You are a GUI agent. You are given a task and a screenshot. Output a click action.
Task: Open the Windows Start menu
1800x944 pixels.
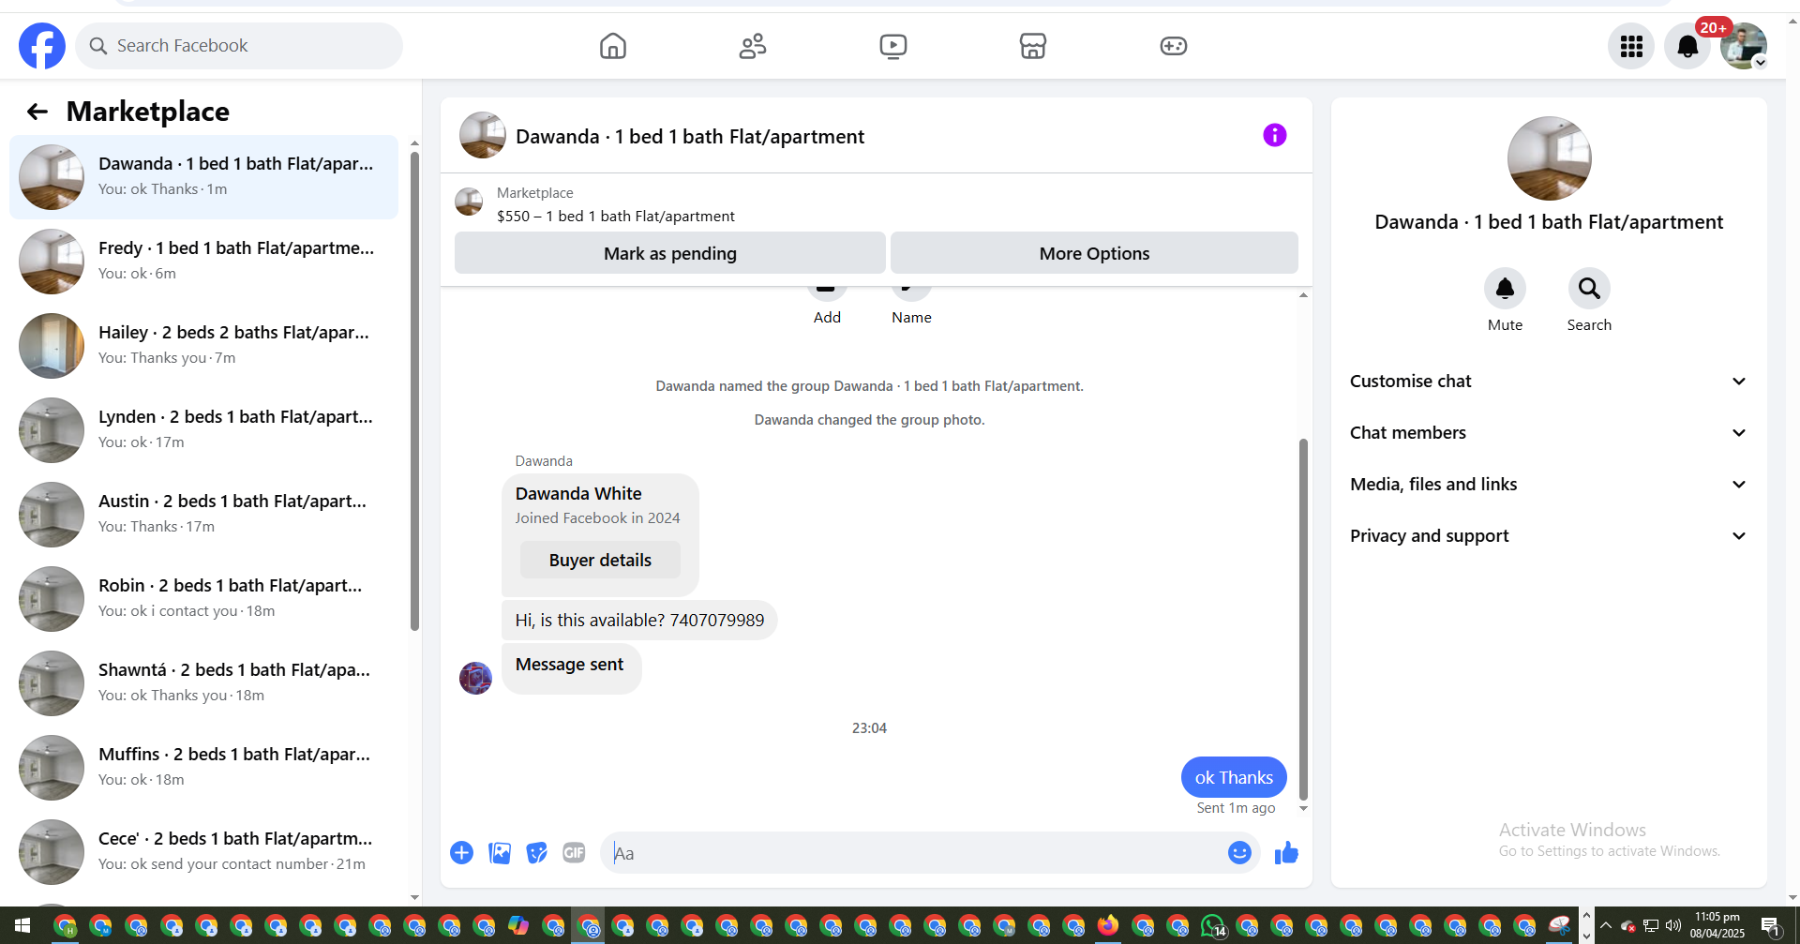[22, 926]
